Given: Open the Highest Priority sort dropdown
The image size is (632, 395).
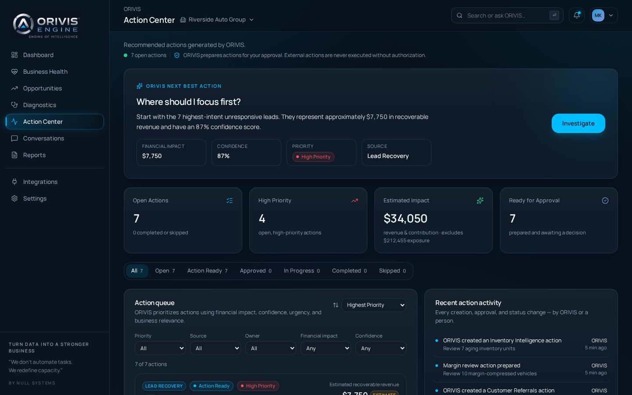Looking at the screenshot, I should click(374, 305).
